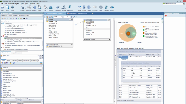Screen dimensions: 186x104
Task: Open the Explore tool
Action: 34,8
